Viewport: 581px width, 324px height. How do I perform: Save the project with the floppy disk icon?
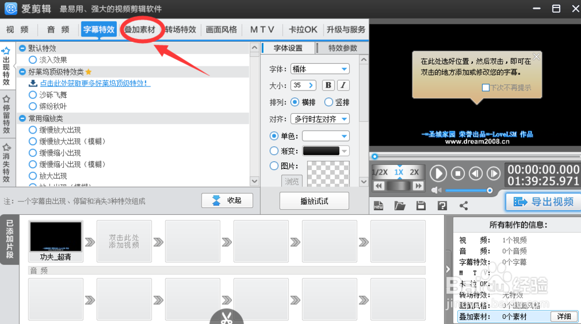[421, 206]
